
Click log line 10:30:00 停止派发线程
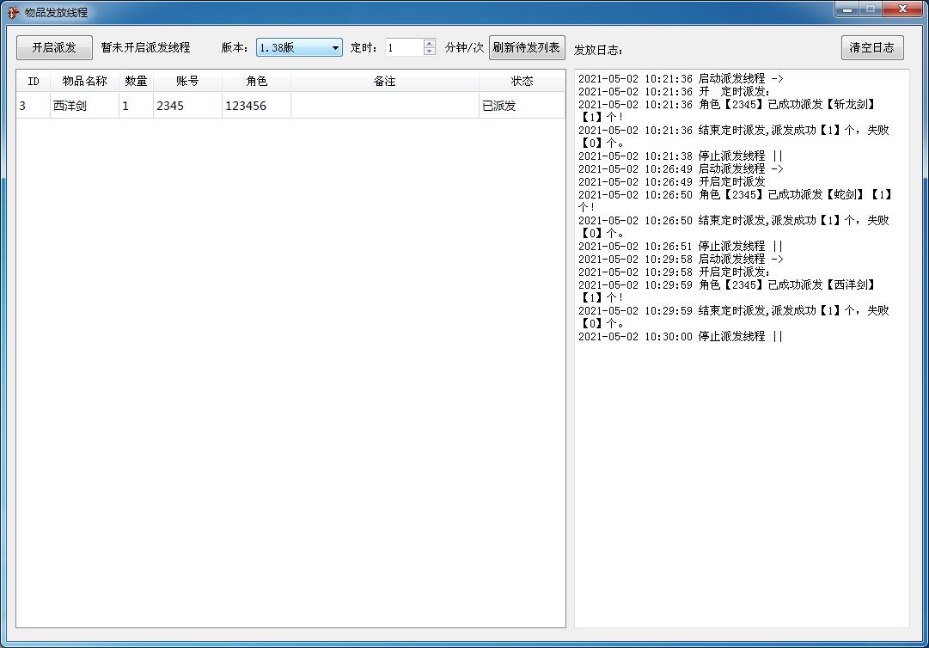point(681,336)
